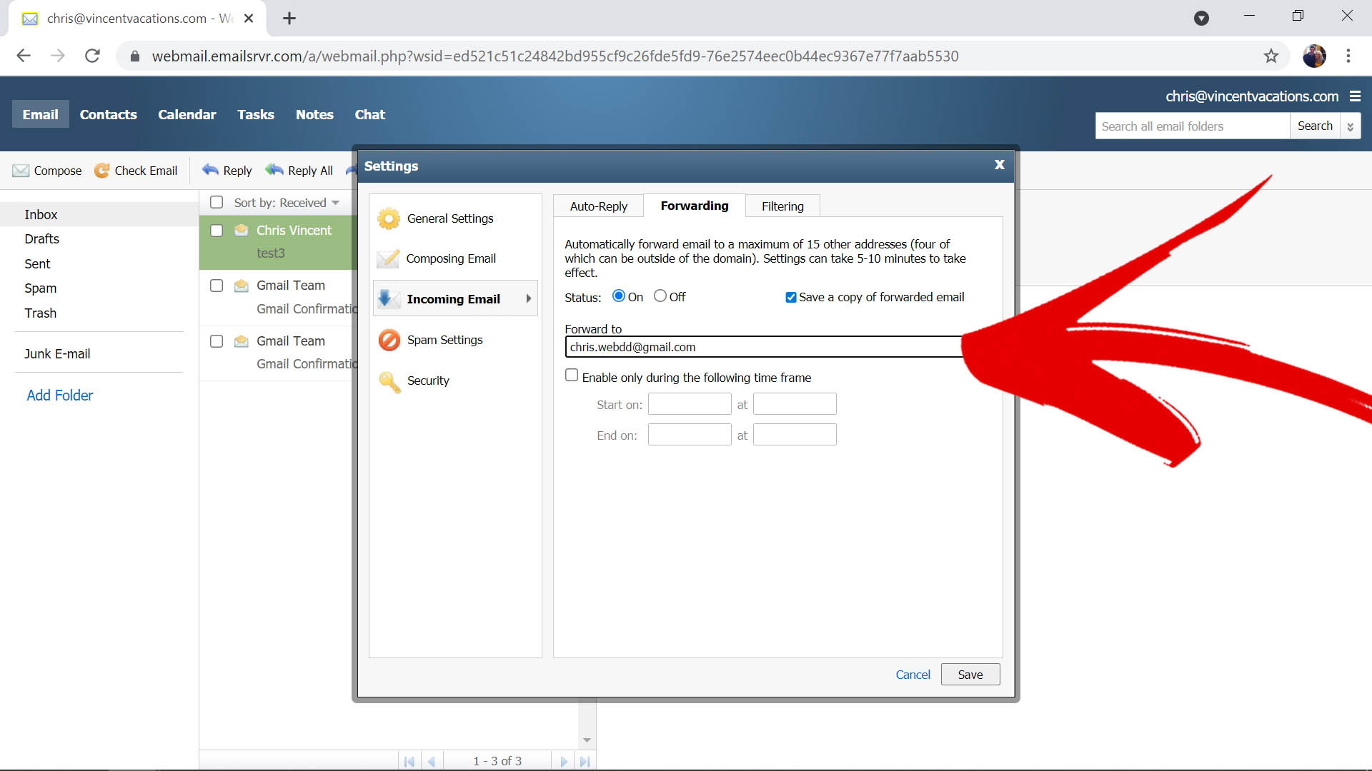This screenshot has height=771, width=1372.
Task: Bookmark page with star icon
Action: [x=1271, y=56]
